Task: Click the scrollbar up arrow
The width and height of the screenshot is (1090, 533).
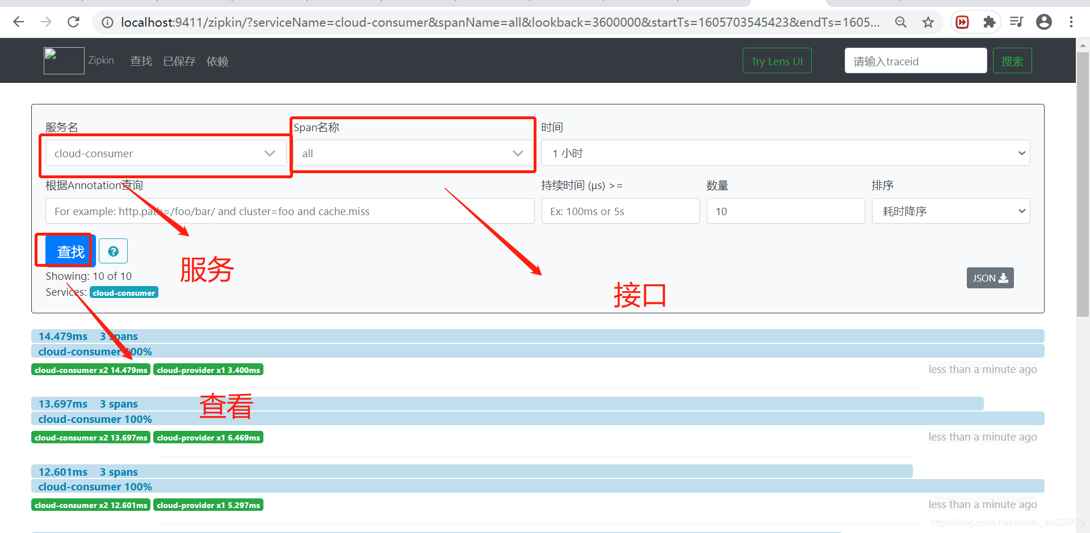Action: 1083,44
